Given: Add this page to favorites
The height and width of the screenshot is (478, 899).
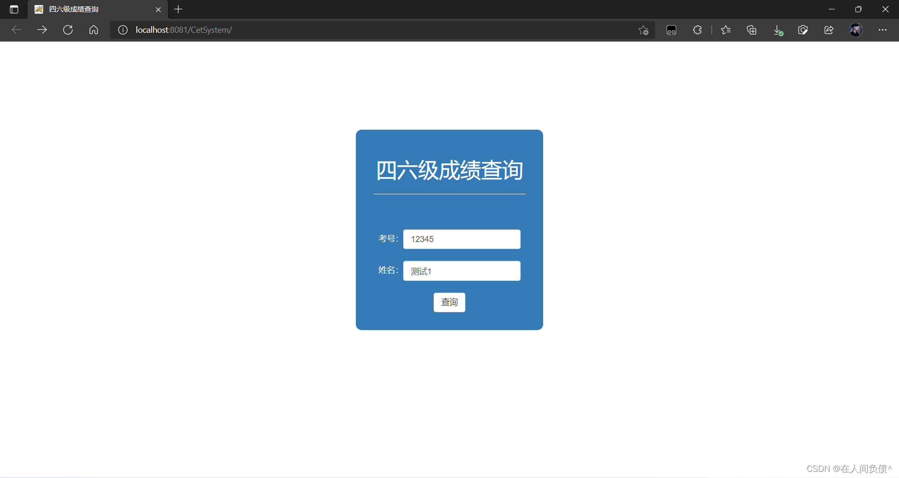Looking at the screenshot, I should coord(643,29).
